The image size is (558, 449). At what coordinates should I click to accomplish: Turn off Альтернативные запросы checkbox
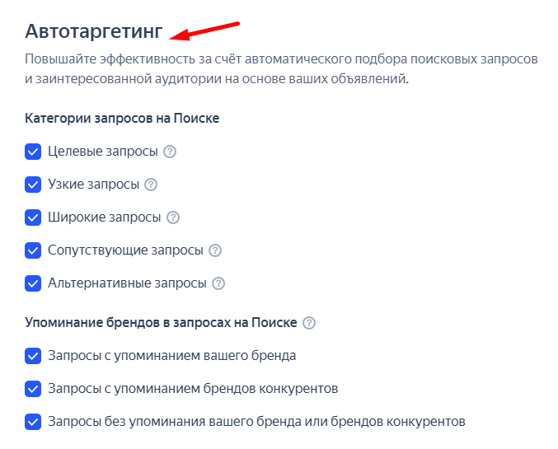[33, 283]
